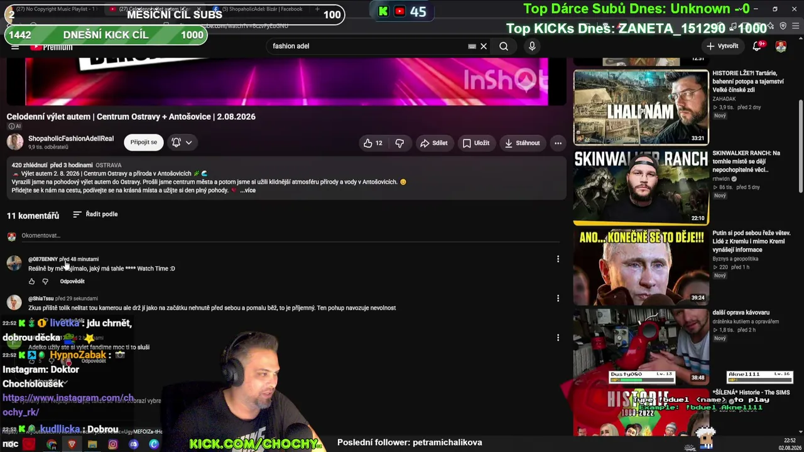The width and height of the screenshot is (804, 452).
Task: Share the video via Sdílet
Action: [x=434, y=143]
